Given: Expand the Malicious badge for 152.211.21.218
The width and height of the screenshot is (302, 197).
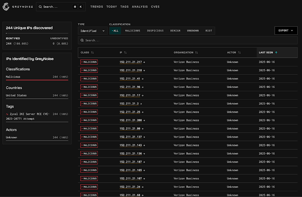Looking at the screenshot, I should (x=89, y=71).
